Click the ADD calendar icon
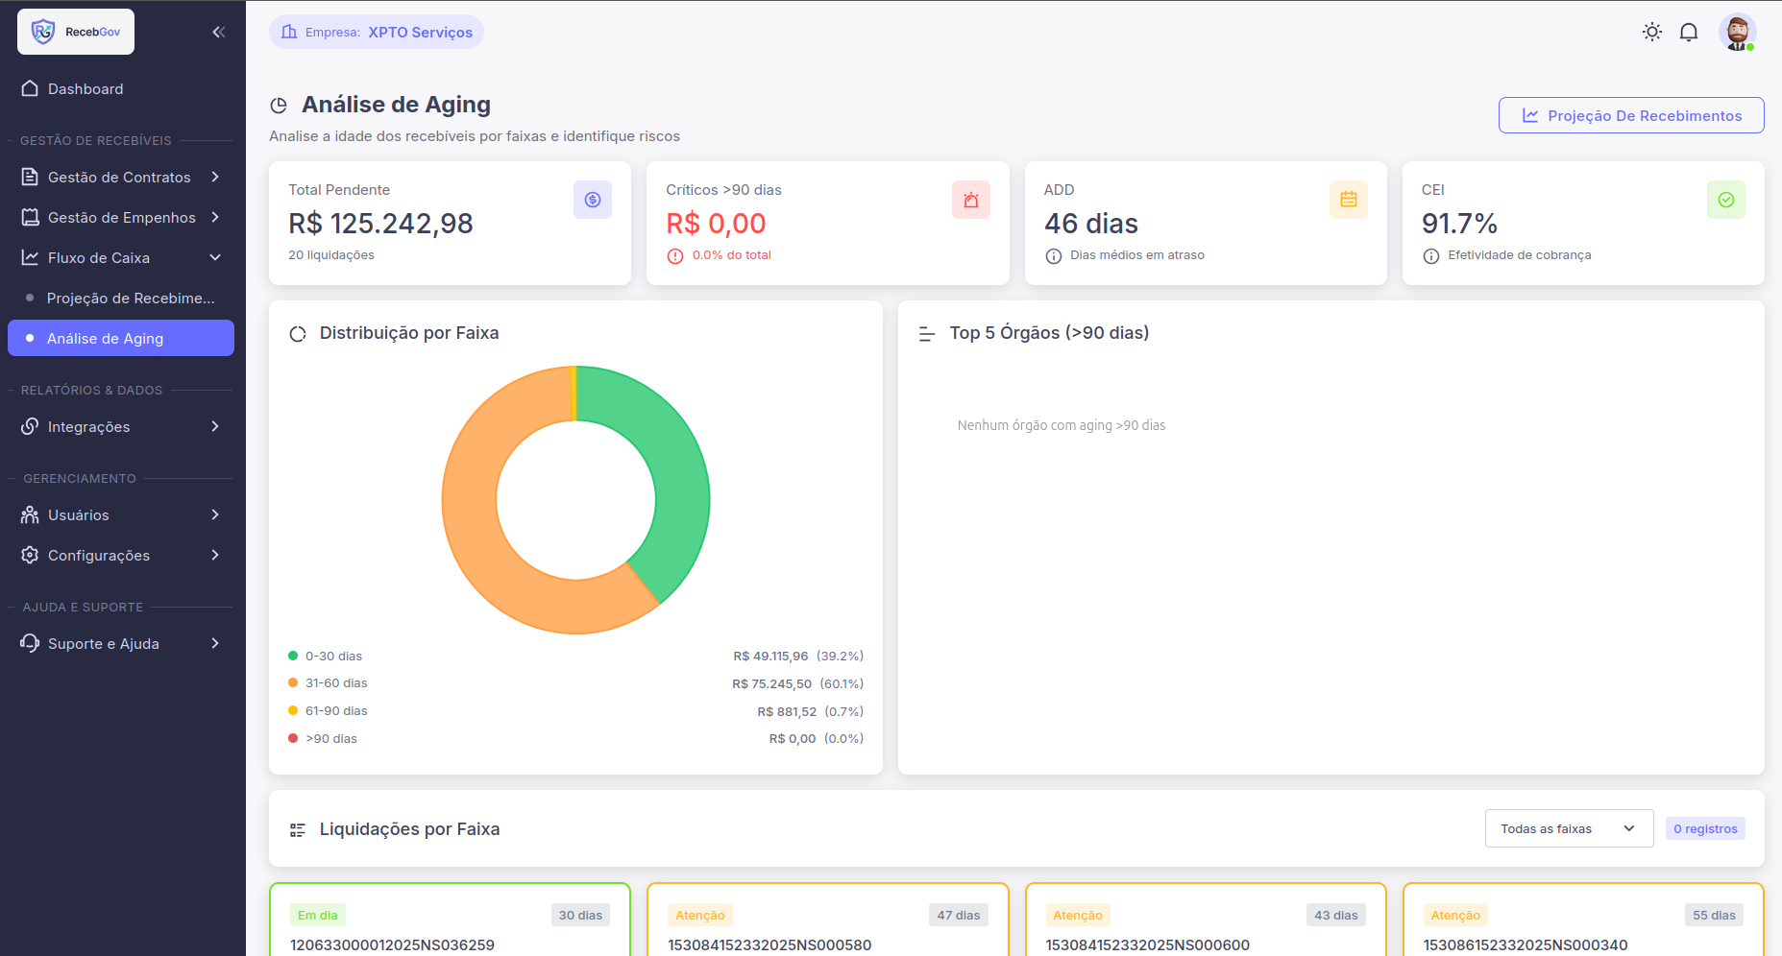The image size is (1782, 956). (x=1348, y=200)
